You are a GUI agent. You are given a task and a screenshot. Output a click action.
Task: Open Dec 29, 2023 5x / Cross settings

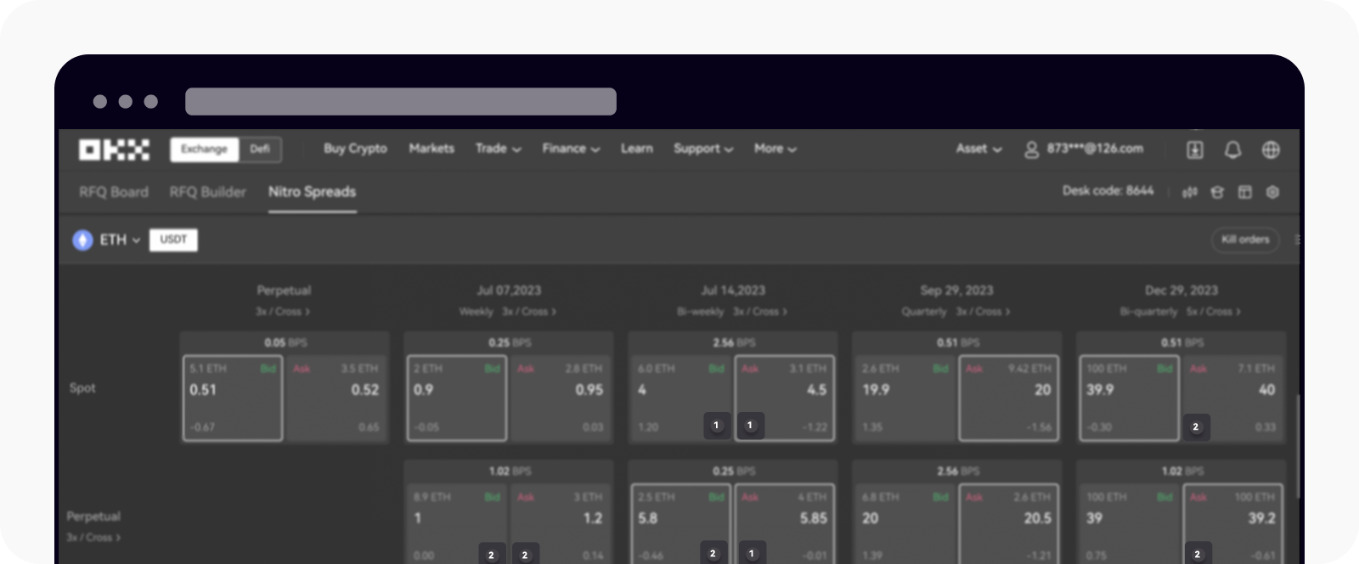coord(1213,312)
